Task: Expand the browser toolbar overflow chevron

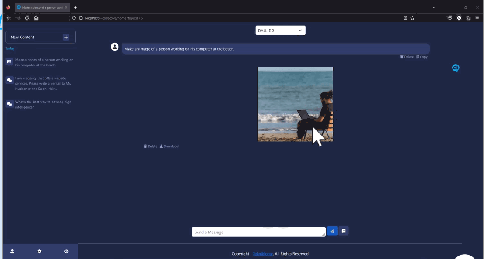Action: click(433, 7)
